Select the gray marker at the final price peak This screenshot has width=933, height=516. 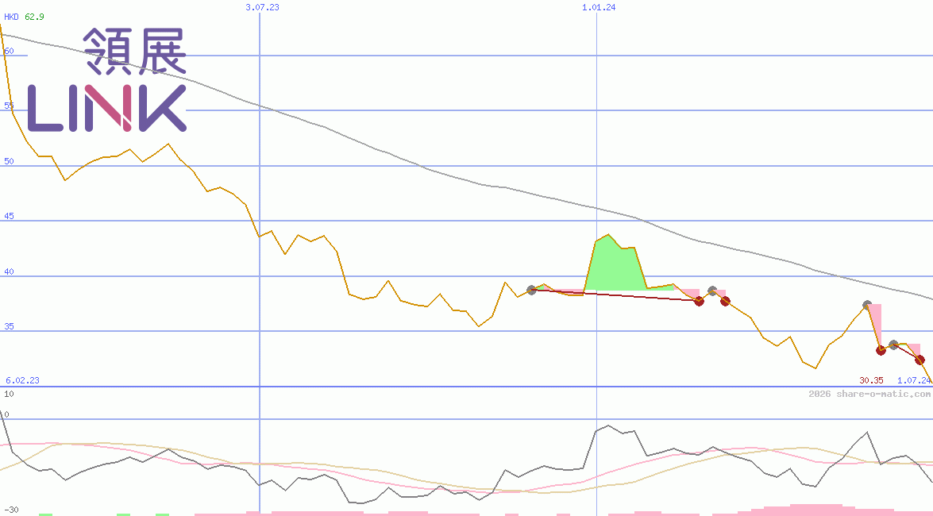click(x=867, y=305)
